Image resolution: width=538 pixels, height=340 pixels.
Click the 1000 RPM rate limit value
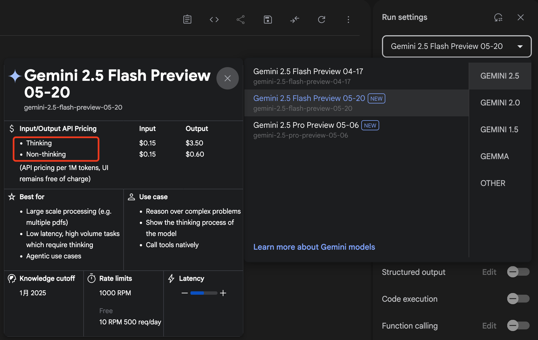pyautogui.click(x=115, y=293)
